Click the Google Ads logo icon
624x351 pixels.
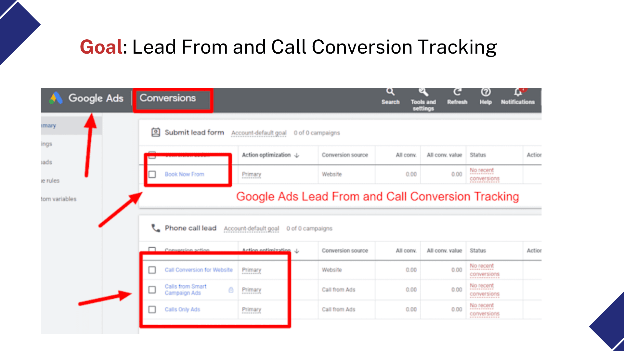pos(56,98)
